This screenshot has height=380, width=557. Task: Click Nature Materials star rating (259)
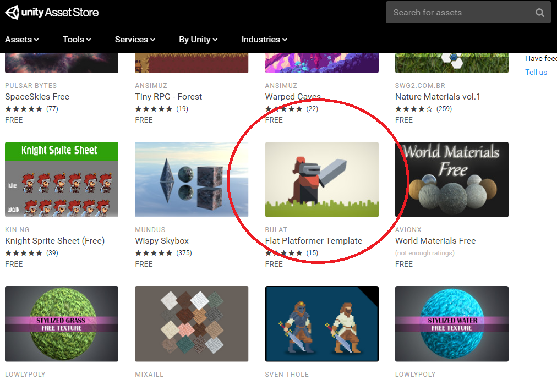pos(423,109)
